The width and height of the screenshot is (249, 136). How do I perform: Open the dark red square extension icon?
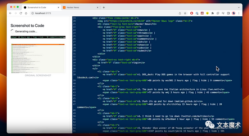point(202,13)
